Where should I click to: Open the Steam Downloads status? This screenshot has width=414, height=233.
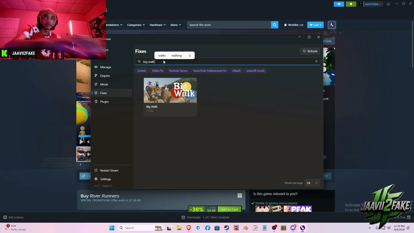[205, 217]
